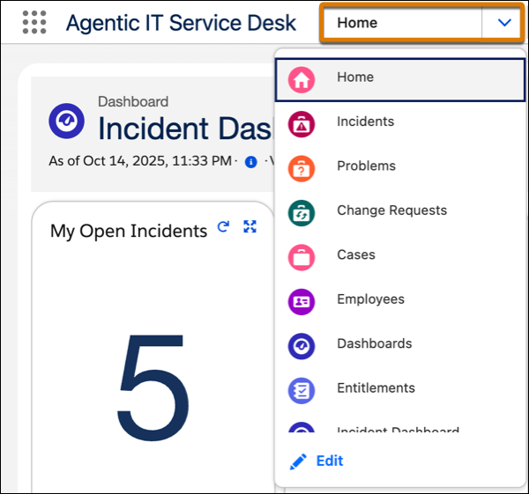Click the Agentic IT Service Desk title

(x=181, y=23)
